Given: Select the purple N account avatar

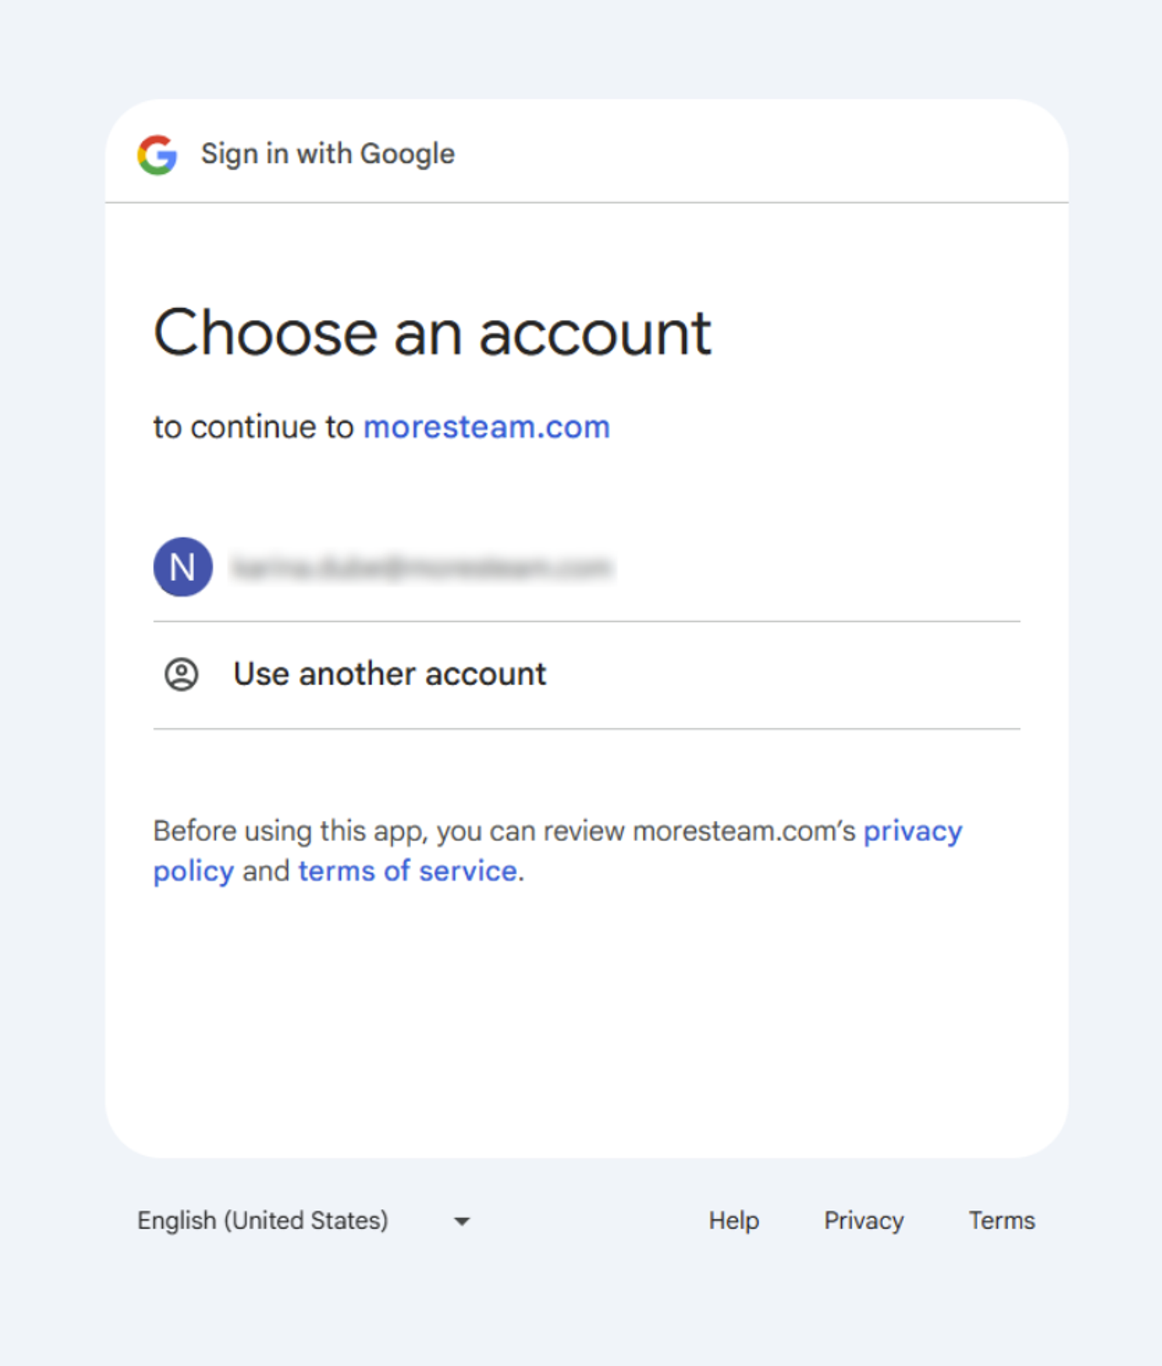Looking at the screenshot, I should tap(183, 568).
